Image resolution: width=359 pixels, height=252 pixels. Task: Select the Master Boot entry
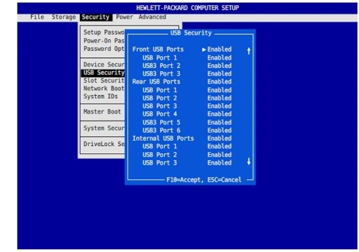coord(102,112)
